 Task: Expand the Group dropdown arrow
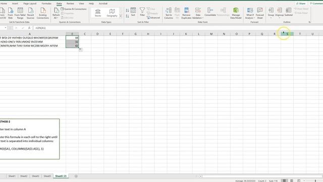[271, 18]
